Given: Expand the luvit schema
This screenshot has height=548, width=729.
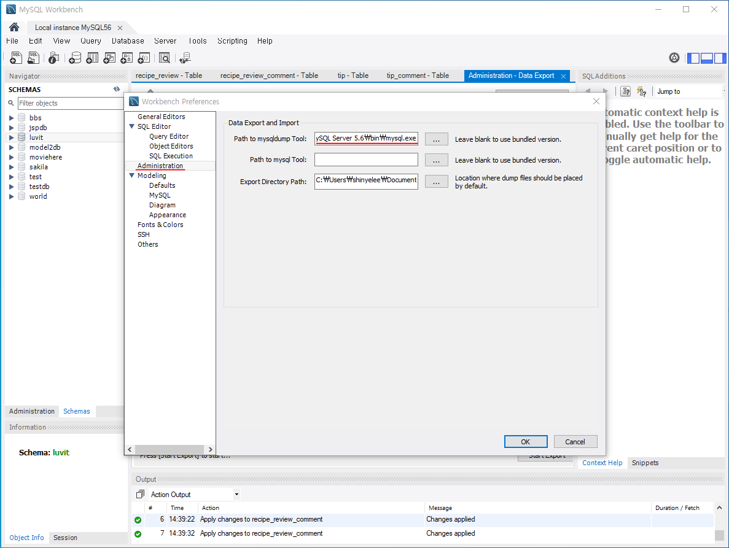Looking at the screenshot, I should (11, 137).
